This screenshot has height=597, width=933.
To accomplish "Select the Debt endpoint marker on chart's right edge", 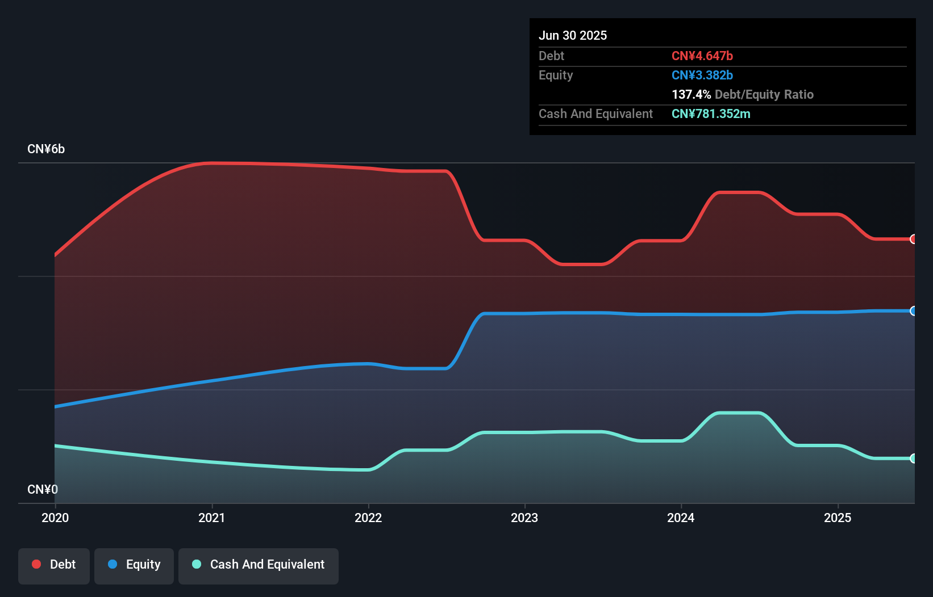I will pyautogui.click(x=913, y=239).
